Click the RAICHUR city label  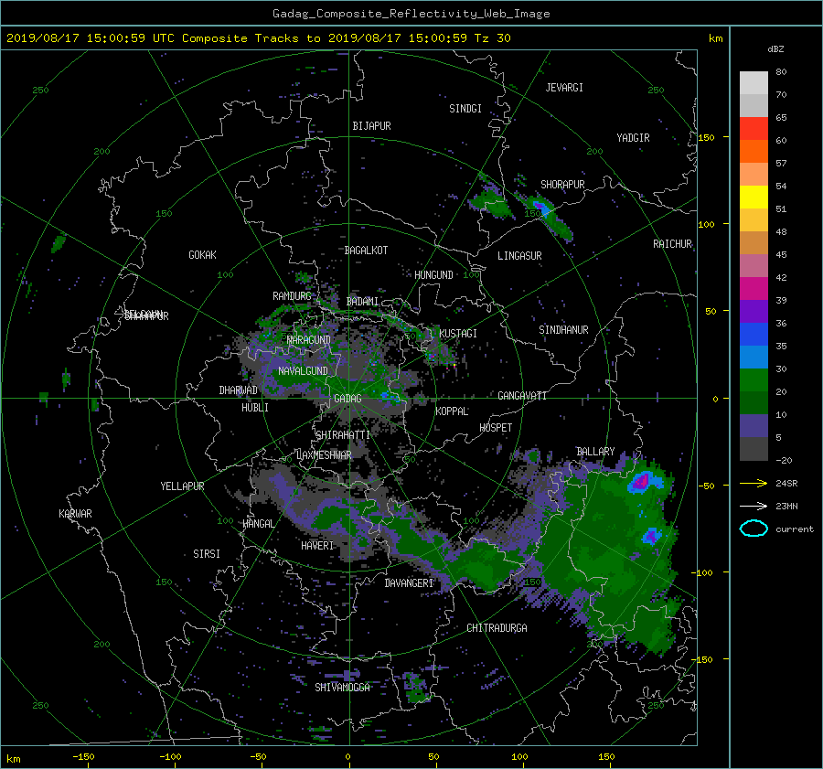coord(672,243)
